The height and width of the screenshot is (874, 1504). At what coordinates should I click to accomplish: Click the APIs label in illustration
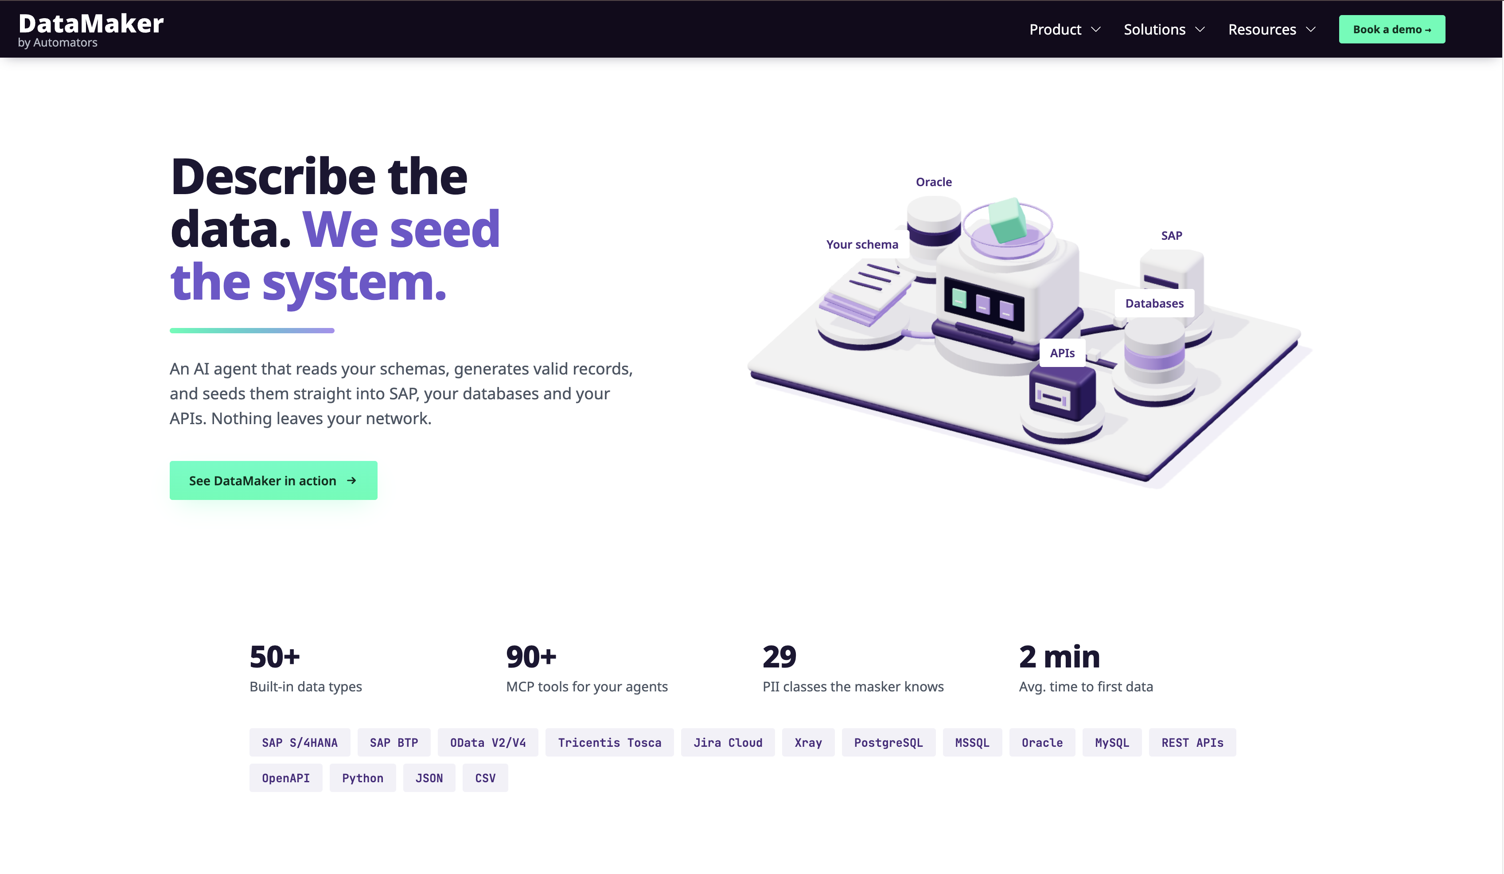pyautogui.click(x=1062, y=353)
